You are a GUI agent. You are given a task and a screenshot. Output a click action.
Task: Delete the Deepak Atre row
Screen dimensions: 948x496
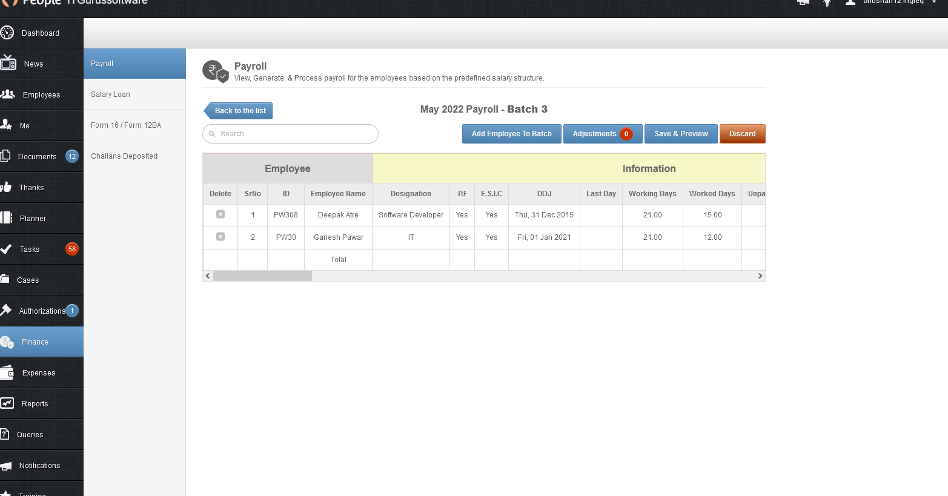[220, 214]
